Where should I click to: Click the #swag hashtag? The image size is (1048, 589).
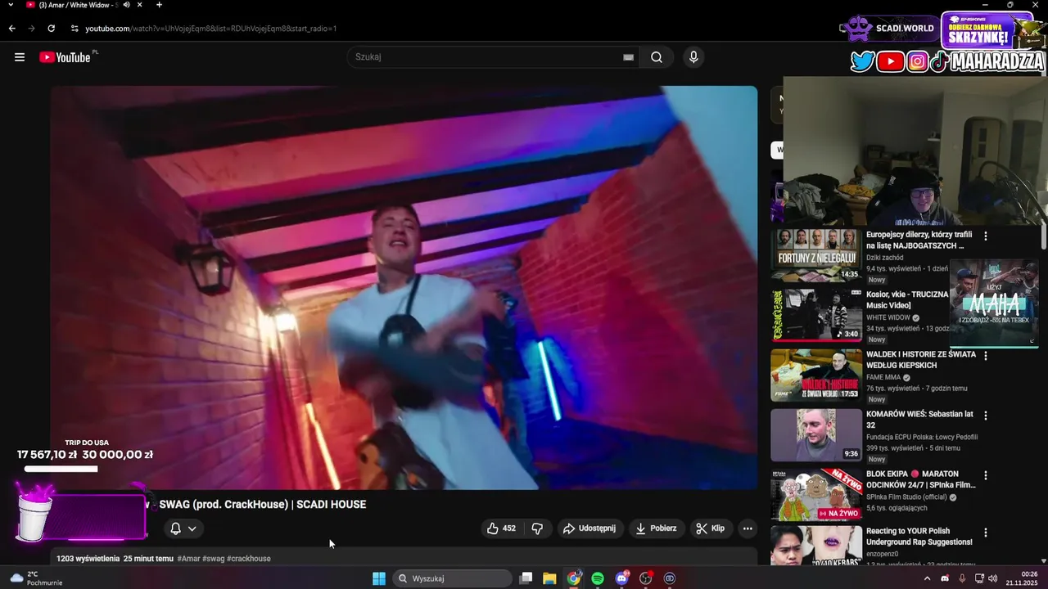213,559
